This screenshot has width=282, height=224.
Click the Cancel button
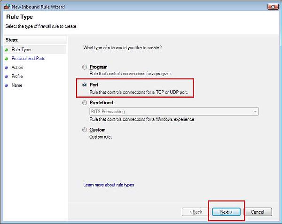pyautogui.click(x=258, y=212)
